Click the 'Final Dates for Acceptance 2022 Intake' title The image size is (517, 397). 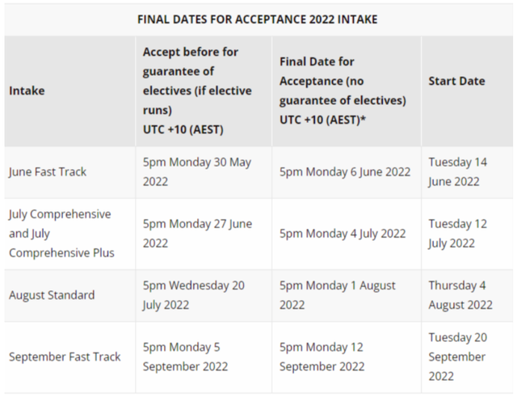(258, 19)
